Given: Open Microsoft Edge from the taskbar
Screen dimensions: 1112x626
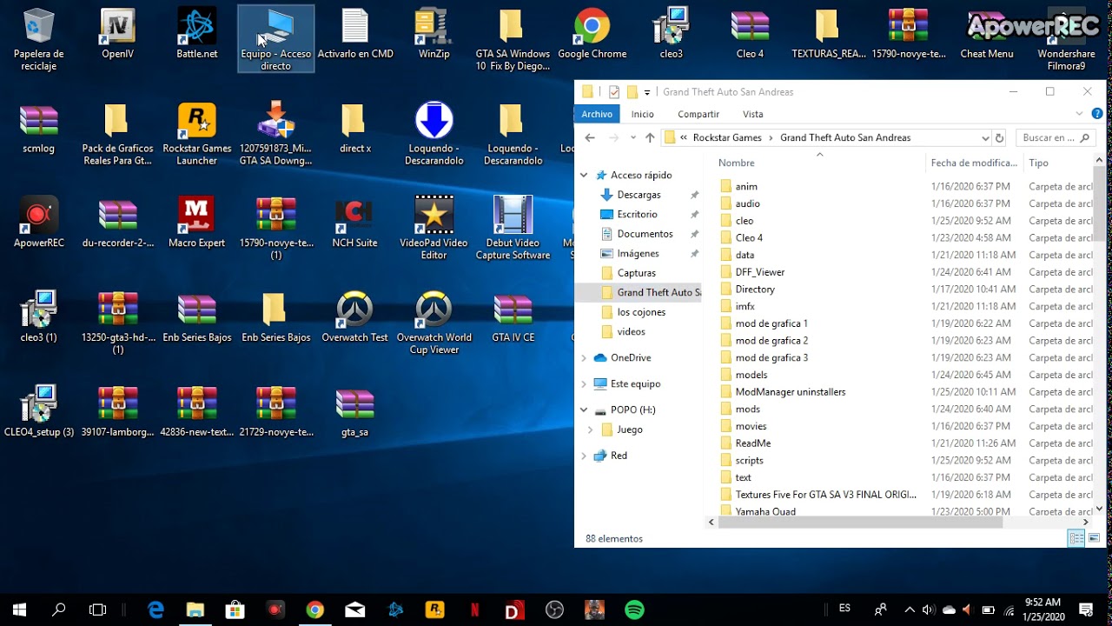Looking at the screenshot, I should pos(156,610).
